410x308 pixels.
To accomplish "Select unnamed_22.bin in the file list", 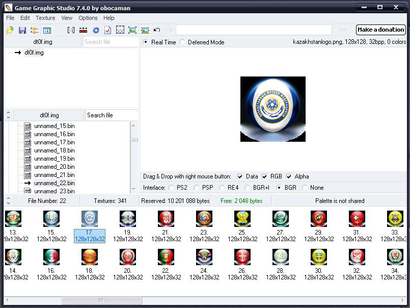I will tap(54, 183).
